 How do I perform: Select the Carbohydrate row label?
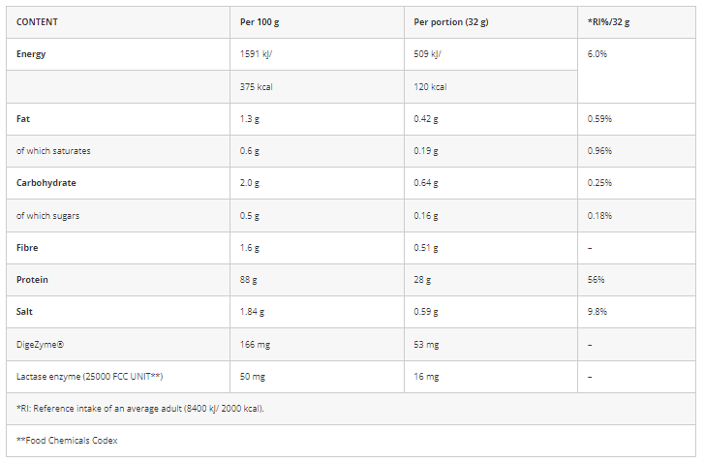click(x=46, y=183)
